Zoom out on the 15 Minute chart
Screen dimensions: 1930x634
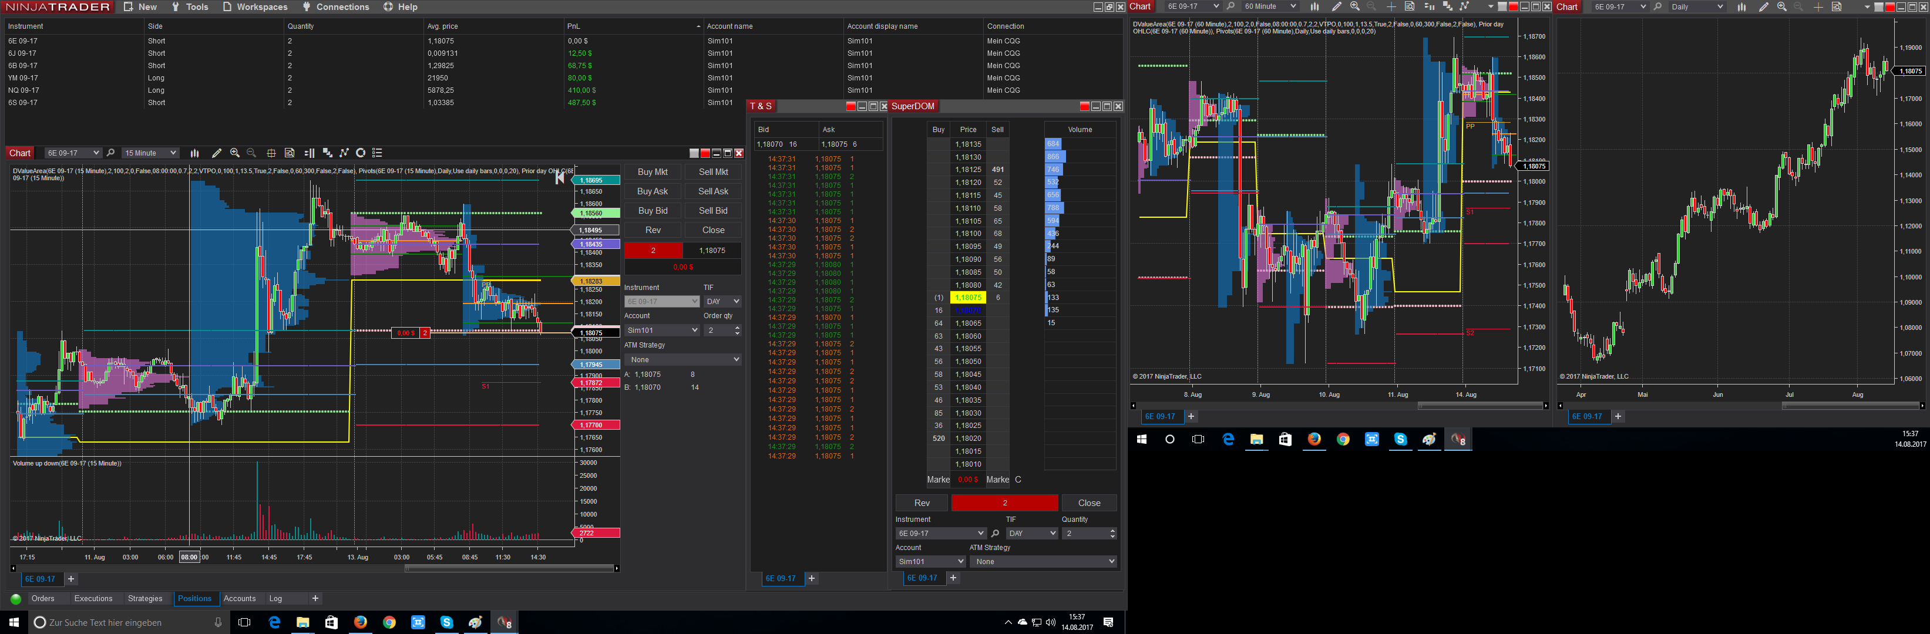tap(252, 153)
